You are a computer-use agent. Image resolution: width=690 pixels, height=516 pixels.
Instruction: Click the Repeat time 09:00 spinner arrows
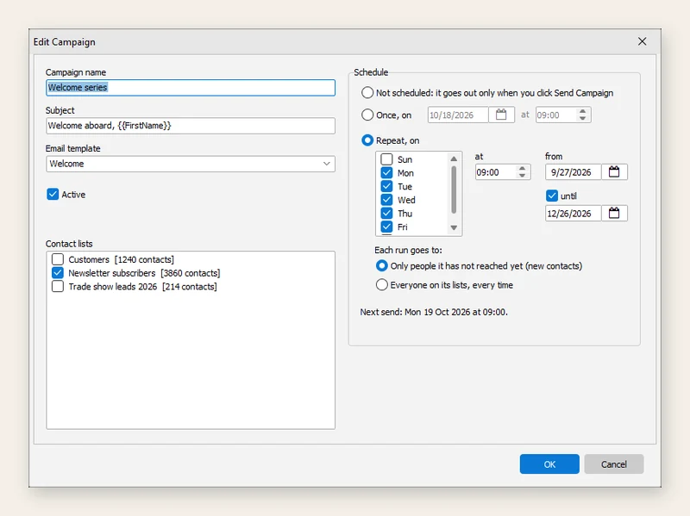tap(522, 171)
